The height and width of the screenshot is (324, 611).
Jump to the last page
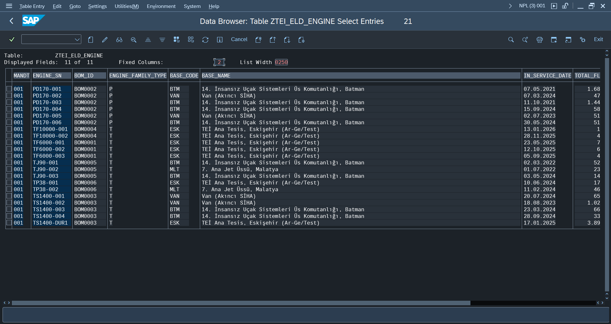[x=302, y=40]
